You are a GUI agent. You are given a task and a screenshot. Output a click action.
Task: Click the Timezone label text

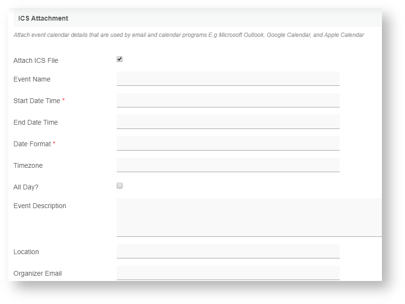coord(28,165)
